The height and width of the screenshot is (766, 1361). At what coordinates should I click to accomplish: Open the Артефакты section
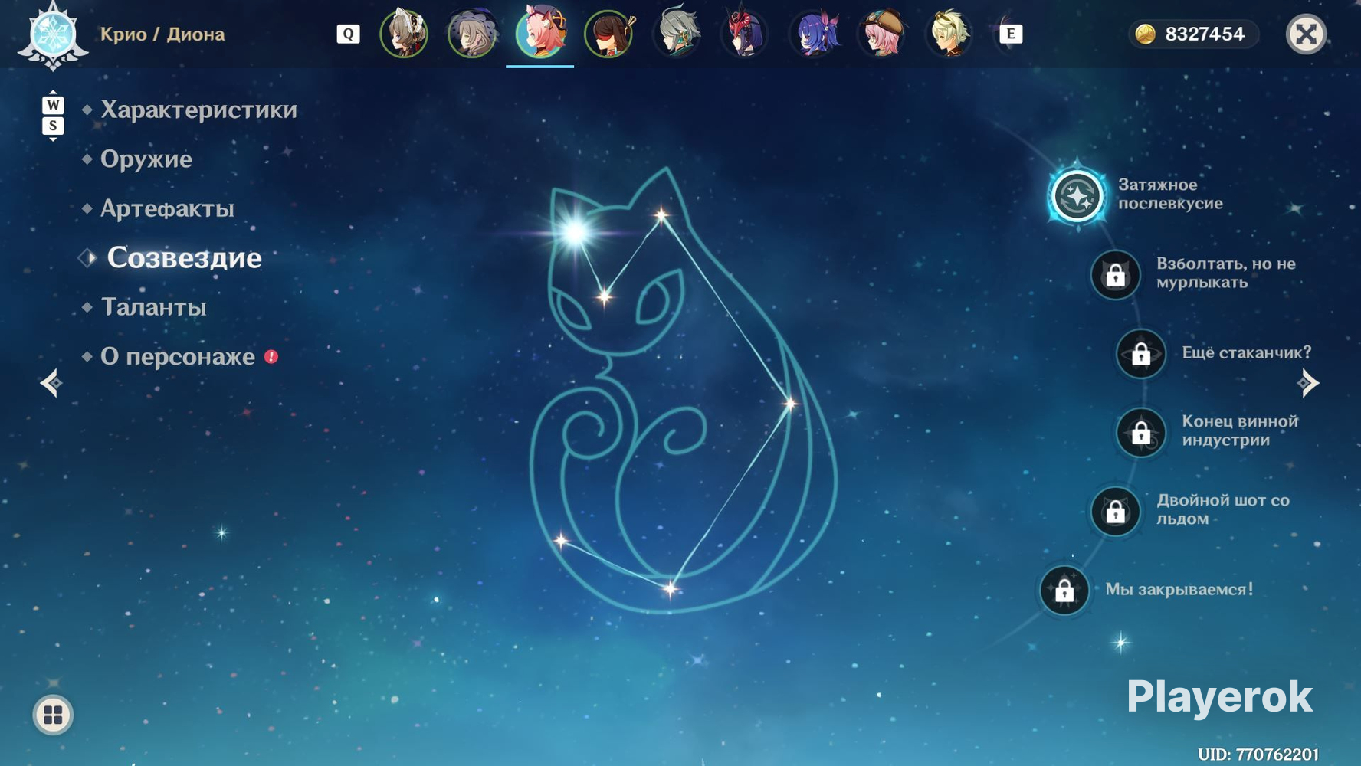coord(167,208)
